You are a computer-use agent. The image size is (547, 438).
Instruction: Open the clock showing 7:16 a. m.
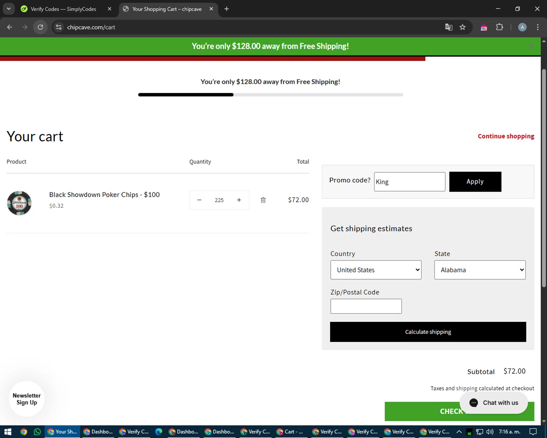[x=509, y=432]
